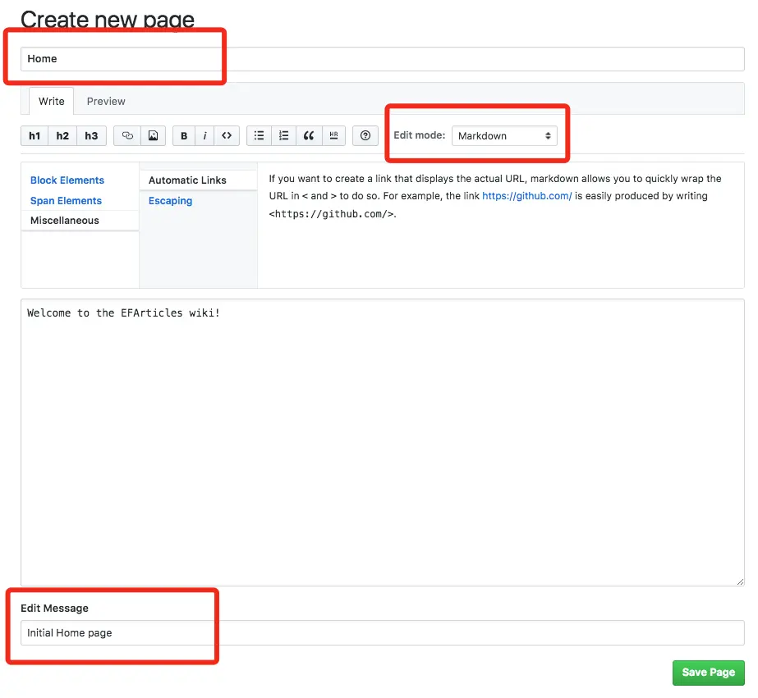758x698 pixels.
Task: Click into the wiki content text area
Action: (383, 442)
